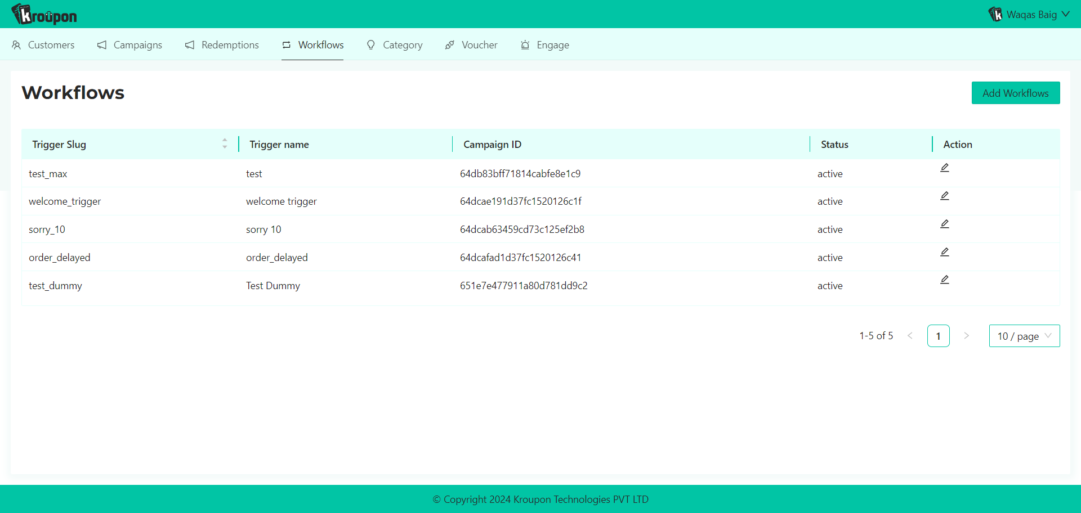Viewport: 1081px width, 513px height.
Task: Open the Voucher tab
Action: (472, 45)
